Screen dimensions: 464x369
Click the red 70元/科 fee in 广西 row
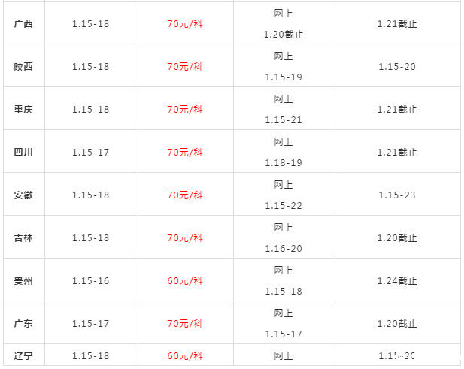pyautogui.click(x=185, y=23)
